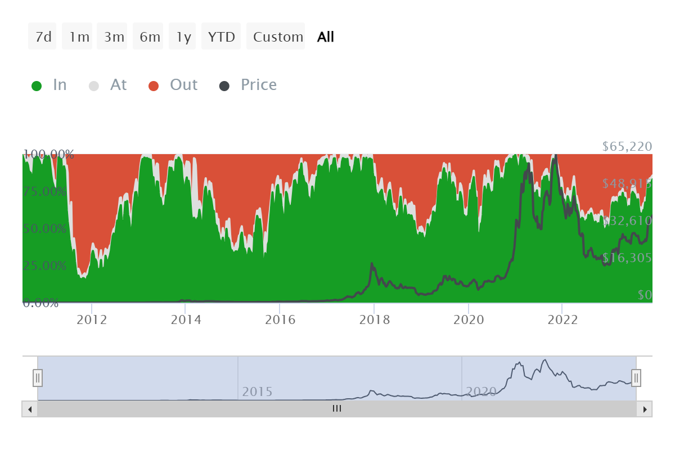Select the All time range
Image resolution: width=675 pixels, height=450 pixels.
click(x=326, y=37)
